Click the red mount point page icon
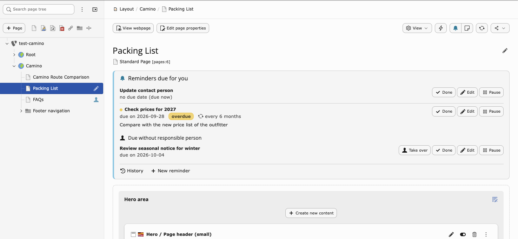The image size is (518, 239). pyautogui.click(x=61, y=28)
